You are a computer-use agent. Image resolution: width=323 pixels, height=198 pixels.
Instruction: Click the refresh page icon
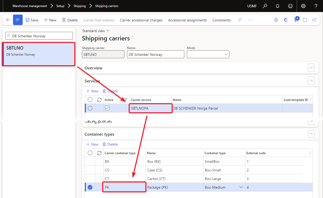(x=305, y=20)
